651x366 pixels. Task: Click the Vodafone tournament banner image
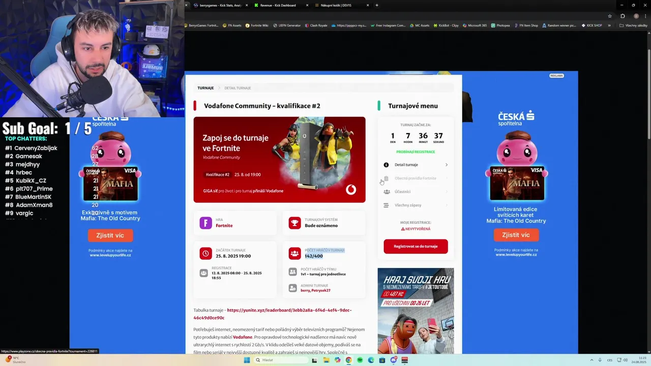(279, 160)
